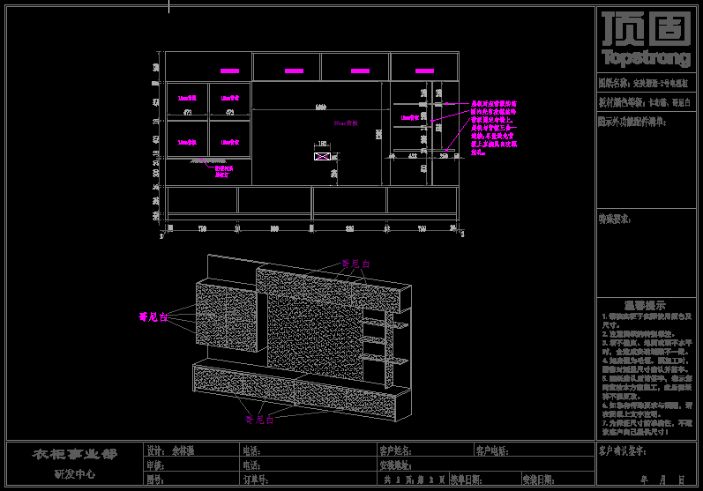Click the 温馨提示 notes heading

645,306
